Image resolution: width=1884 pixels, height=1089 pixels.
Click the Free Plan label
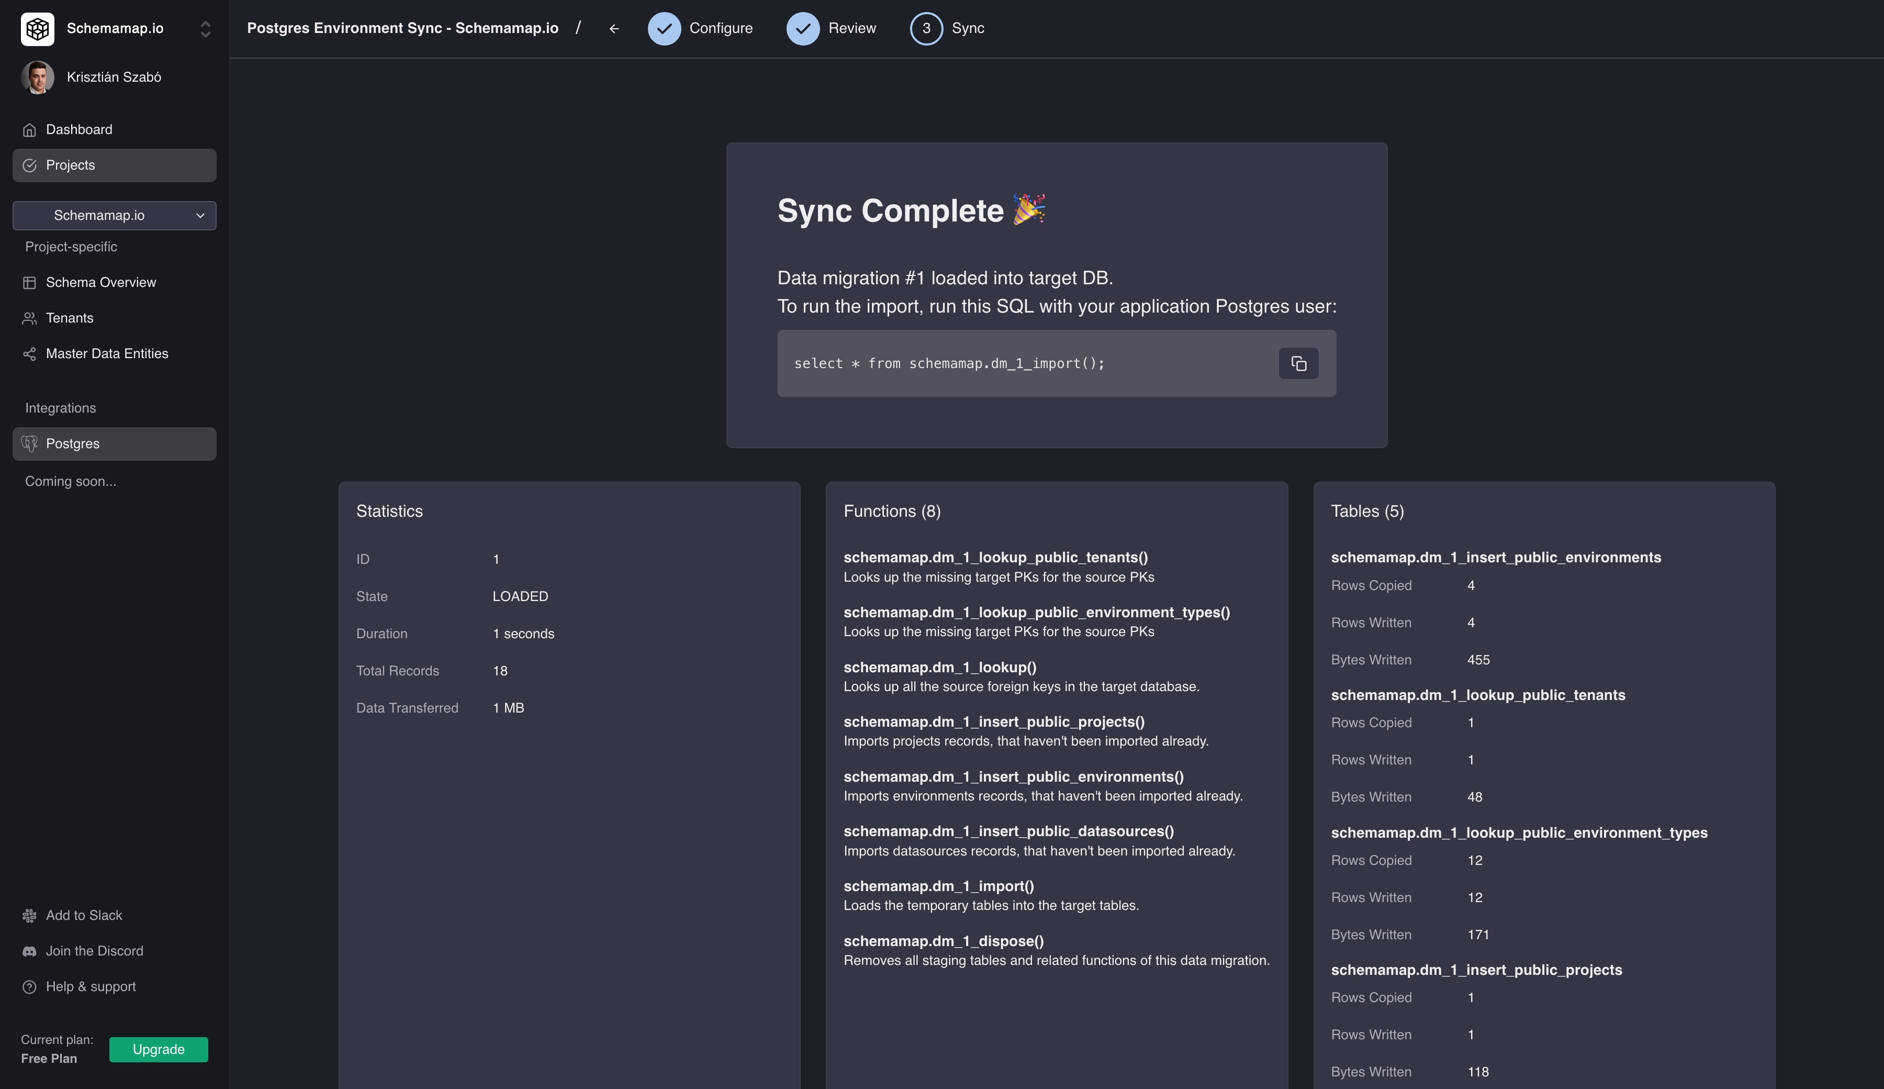click(49, 1059)
